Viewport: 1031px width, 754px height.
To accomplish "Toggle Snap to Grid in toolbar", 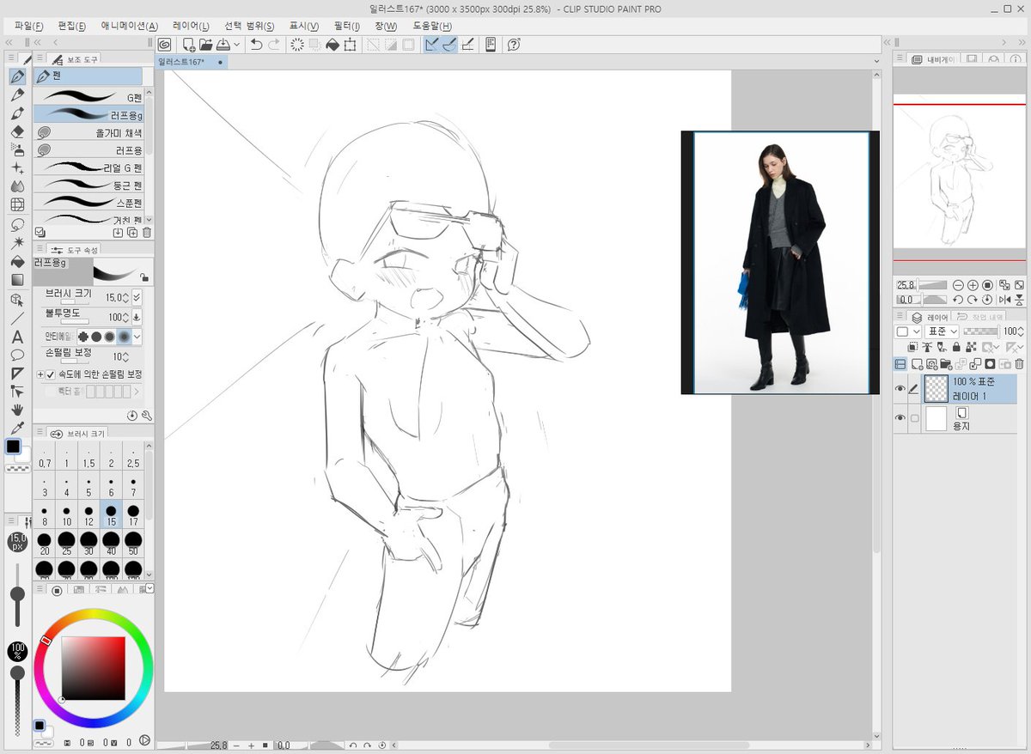I will 468,44.
